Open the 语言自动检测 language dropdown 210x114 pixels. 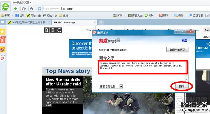121,87
